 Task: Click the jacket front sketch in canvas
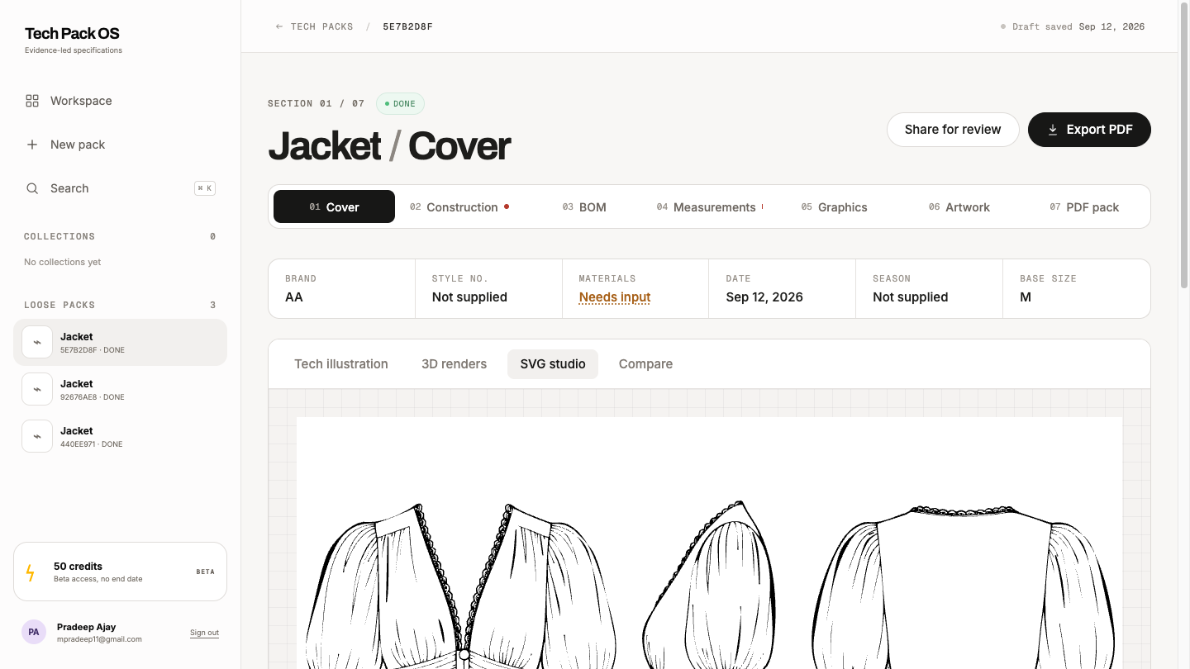click(x=461, y=585)
